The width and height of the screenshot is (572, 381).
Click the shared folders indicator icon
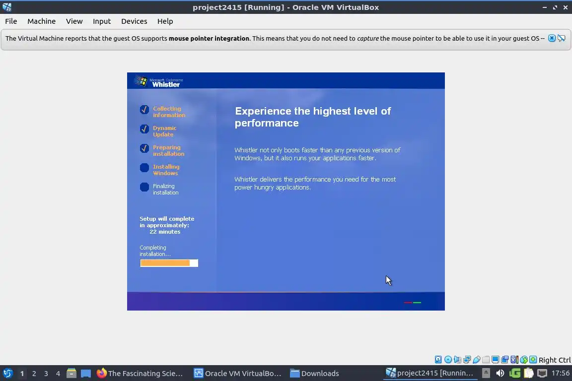point(486,360)
